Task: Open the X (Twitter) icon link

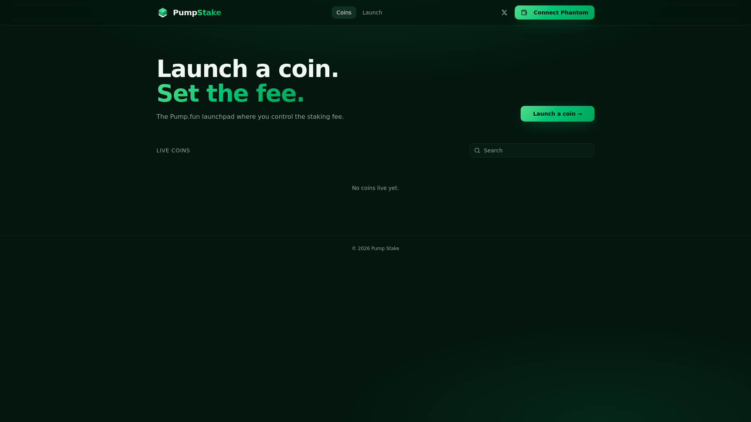Action: point(504,13)
